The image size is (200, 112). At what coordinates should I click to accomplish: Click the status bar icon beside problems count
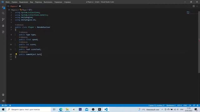click(x=10, y=105)
